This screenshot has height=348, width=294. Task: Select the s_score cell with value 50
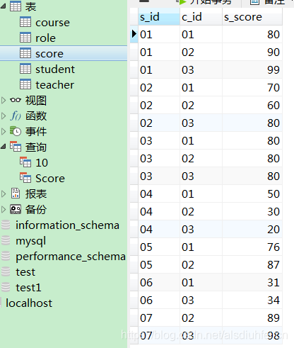[252, 193]
